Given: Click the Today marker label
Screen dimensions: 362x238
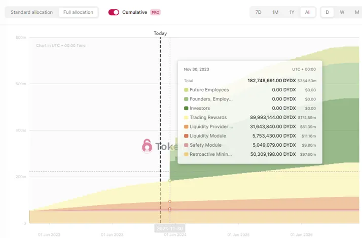Looking at the screenshot, I should click(160, 33).
